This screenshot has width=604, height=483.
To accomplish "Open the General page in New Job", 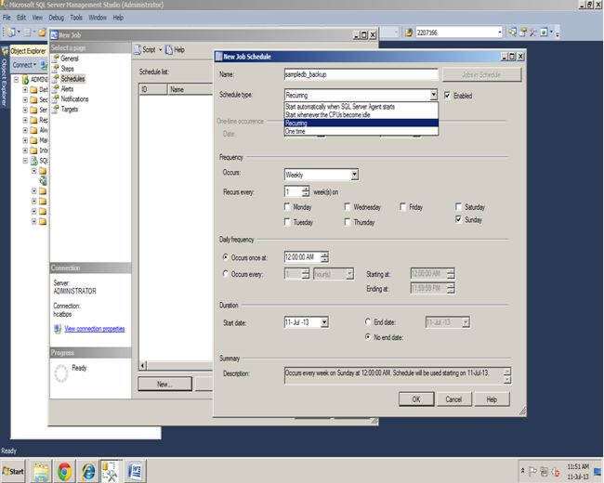I will (x=70, y=59).
